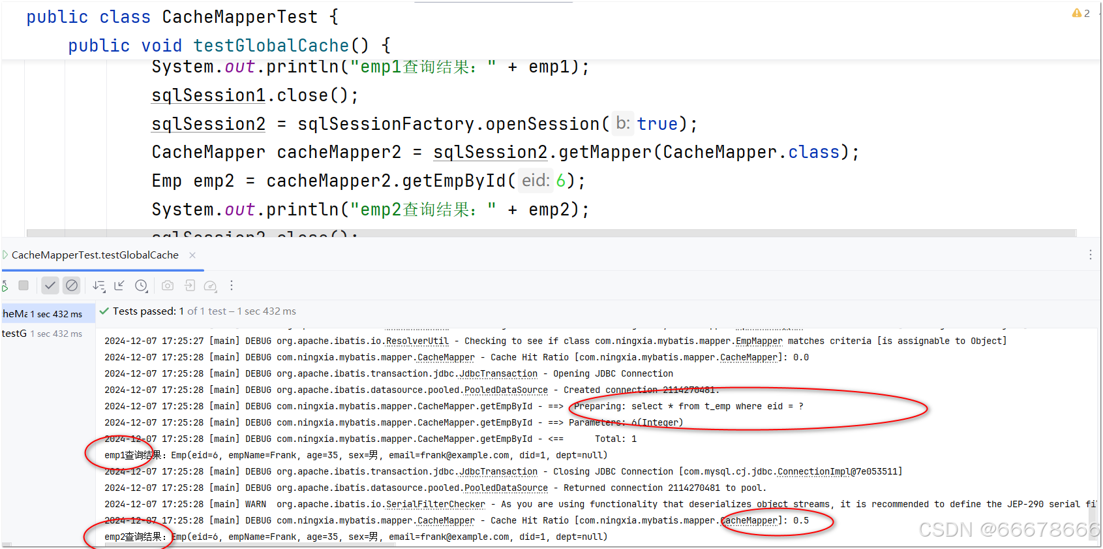Click the camera snapshot icon

pos(168,285)
